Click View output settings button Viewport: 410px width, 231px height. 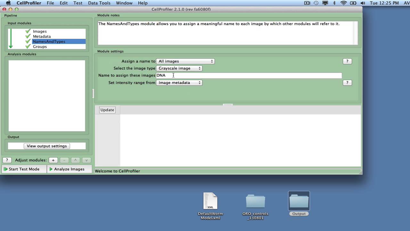47,146
